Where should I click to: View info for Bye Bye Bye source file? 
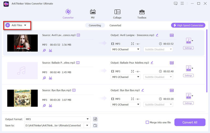(74, 90)
